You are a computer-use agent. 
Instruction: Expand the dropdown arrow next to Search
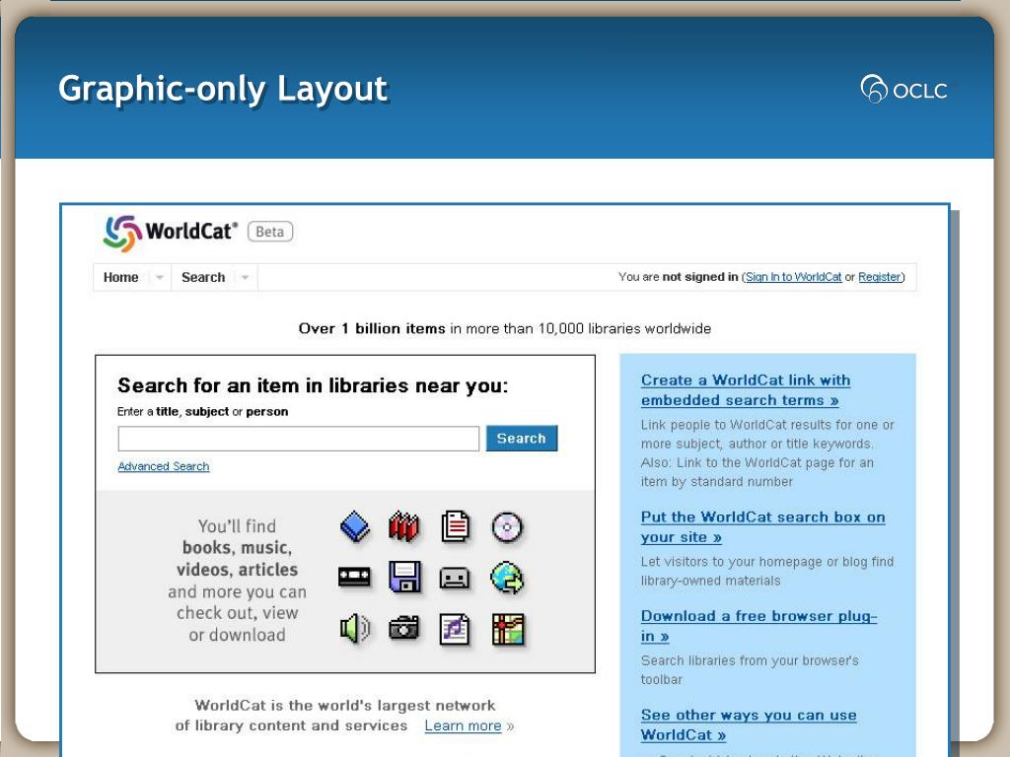[x=245, y=277]
